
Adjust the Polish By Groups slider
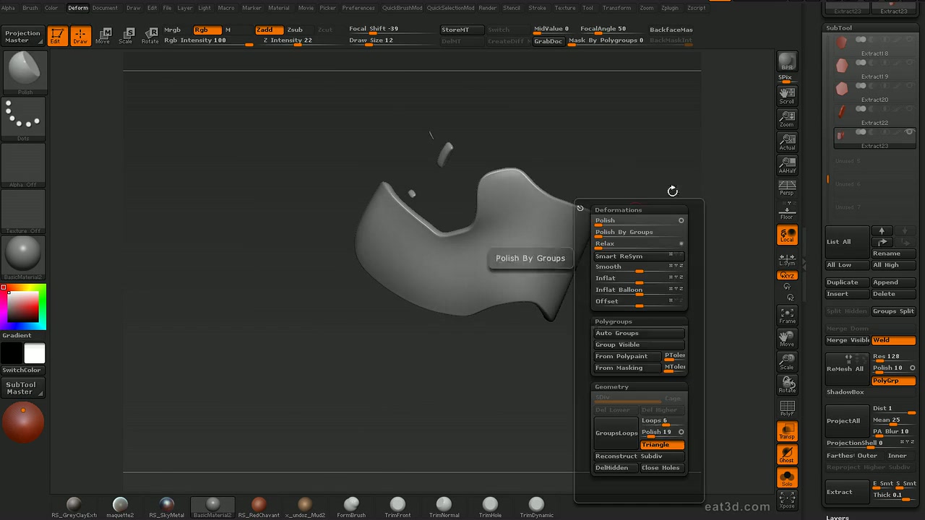[639, 233]
